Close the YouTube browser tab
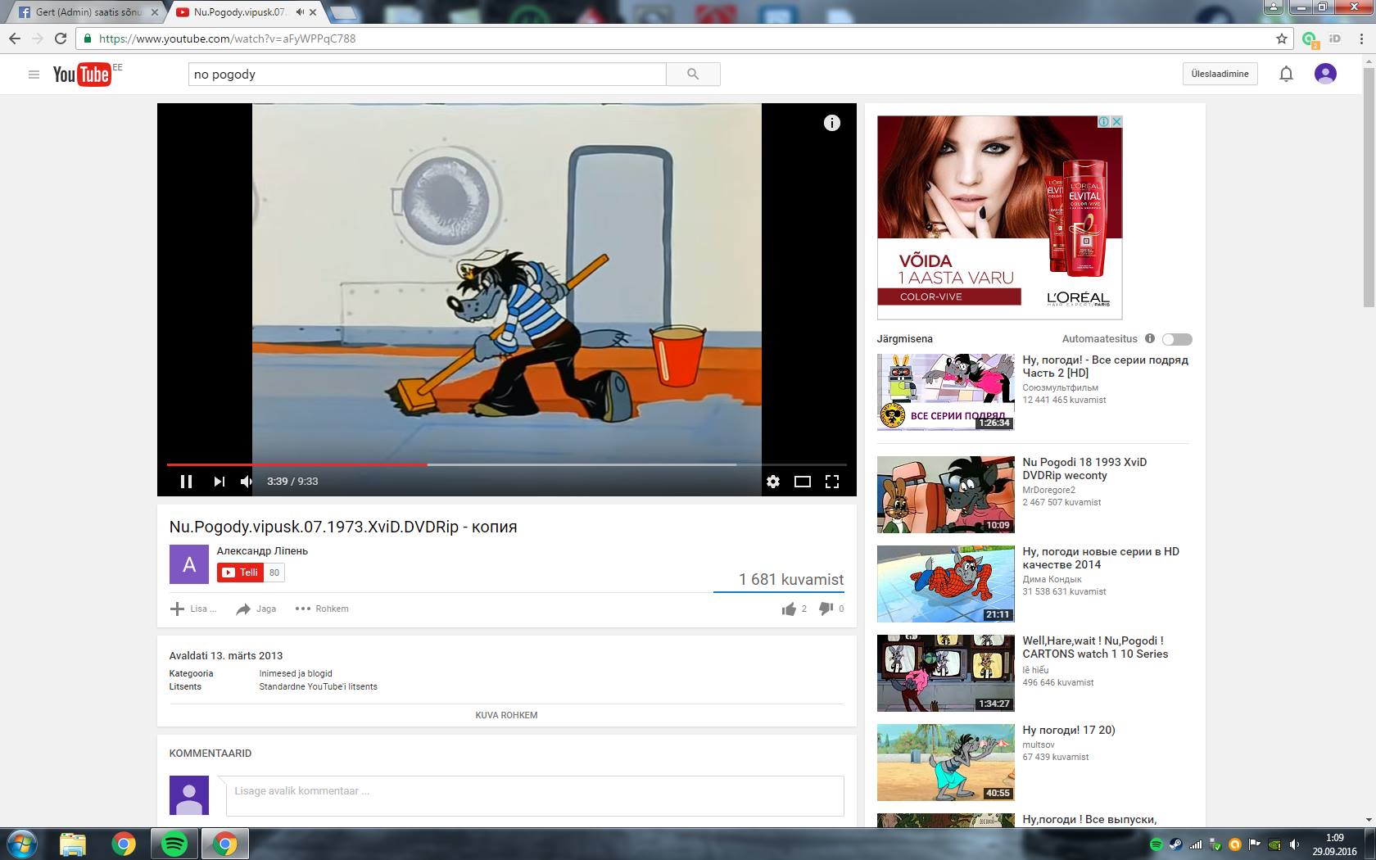The image size is (1376, 860). 313,12
